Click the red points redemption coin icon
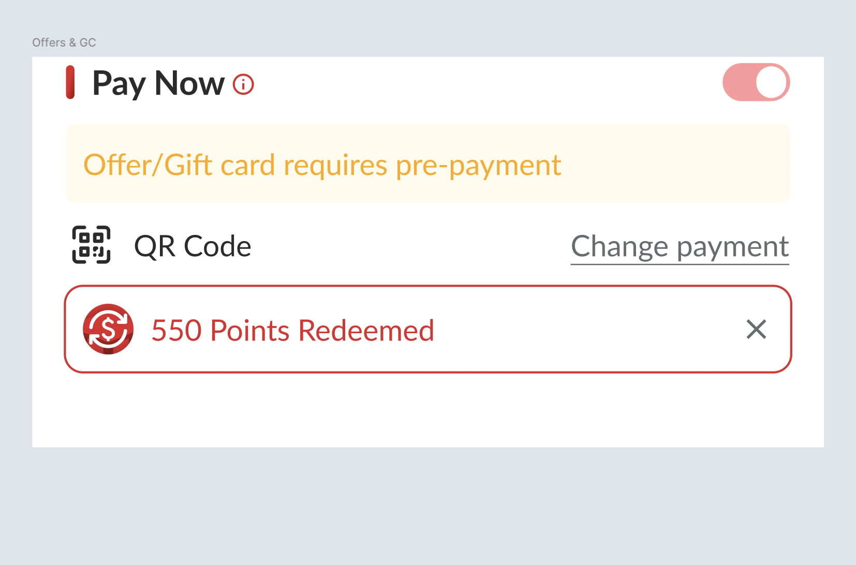 (x=108, y=329)
